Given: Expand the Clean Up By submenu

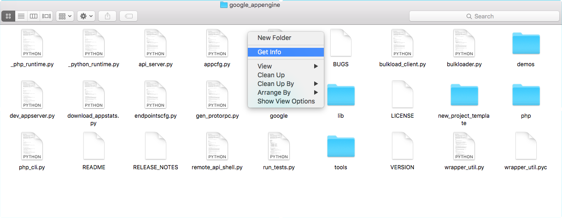Looking at the screenshot, I should (286, 84).
